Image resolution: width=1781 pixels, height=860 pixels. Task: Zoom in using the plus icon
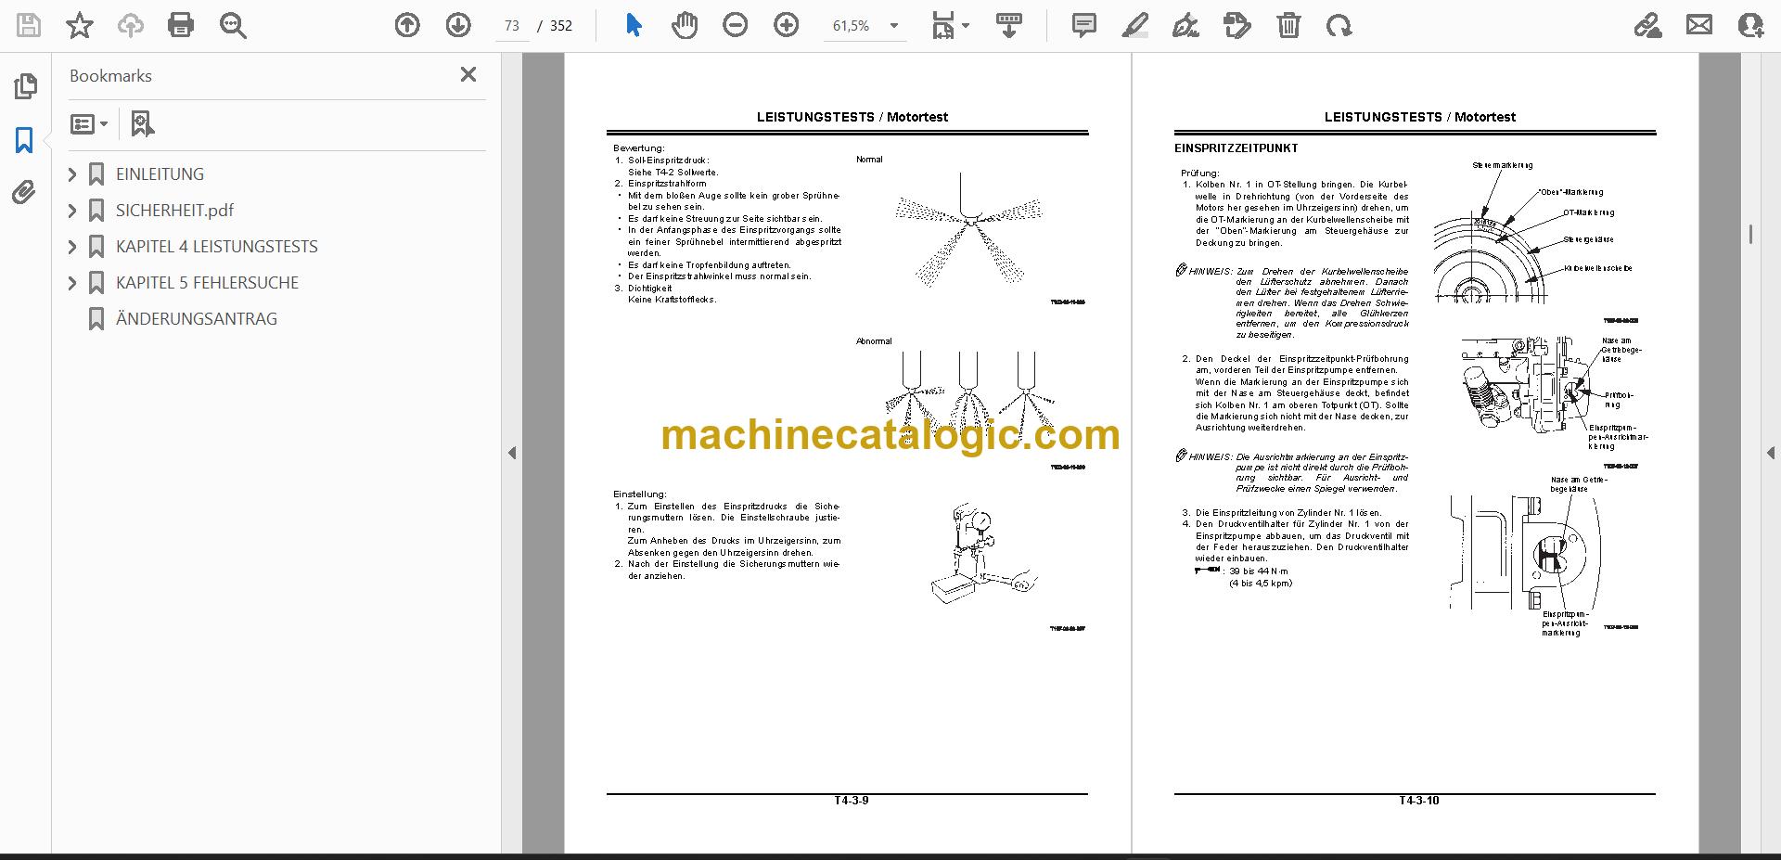(x=787, y=25)
